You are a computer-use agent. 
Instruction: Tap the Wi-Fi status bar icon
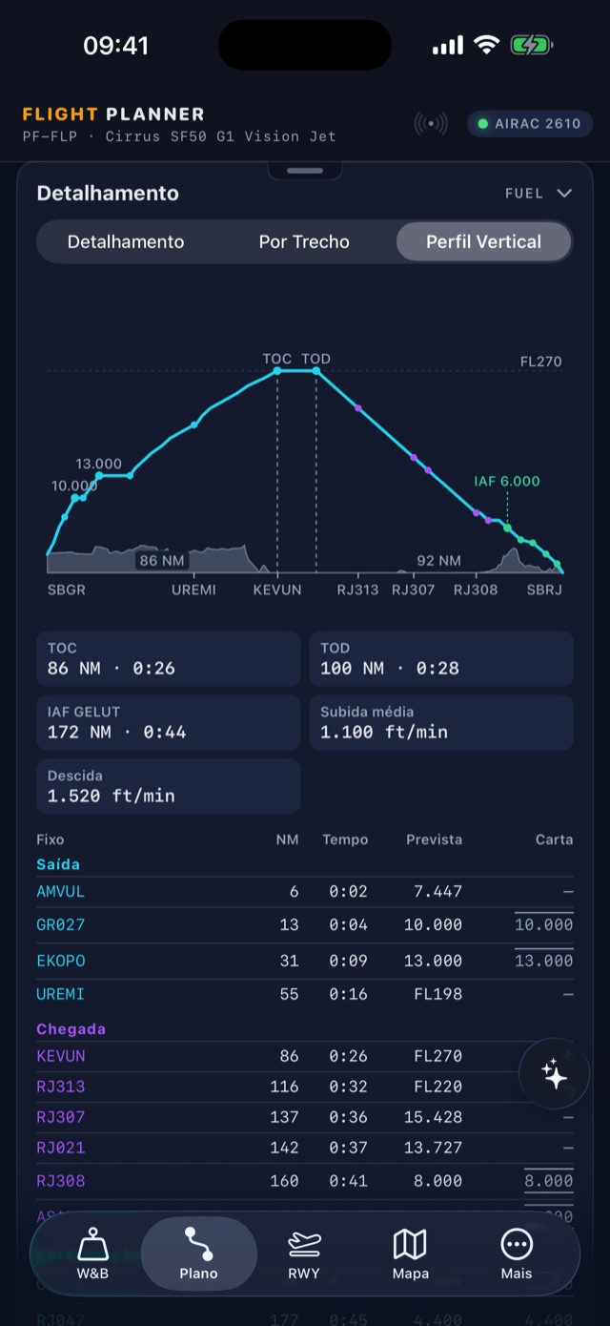(487, 45)
